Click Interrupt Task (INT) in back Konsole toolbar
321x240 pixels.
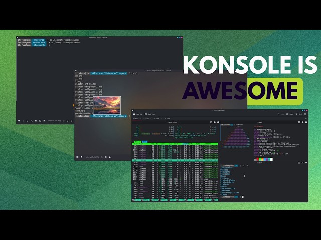tap(55, 121)
